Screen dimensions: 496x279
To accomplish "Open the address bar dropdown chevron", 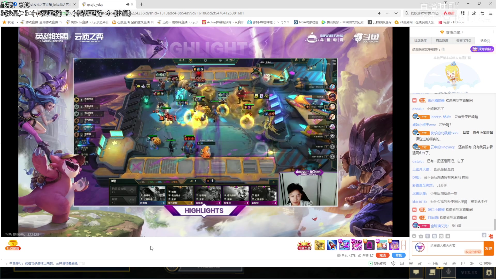I will click(396, 13).
